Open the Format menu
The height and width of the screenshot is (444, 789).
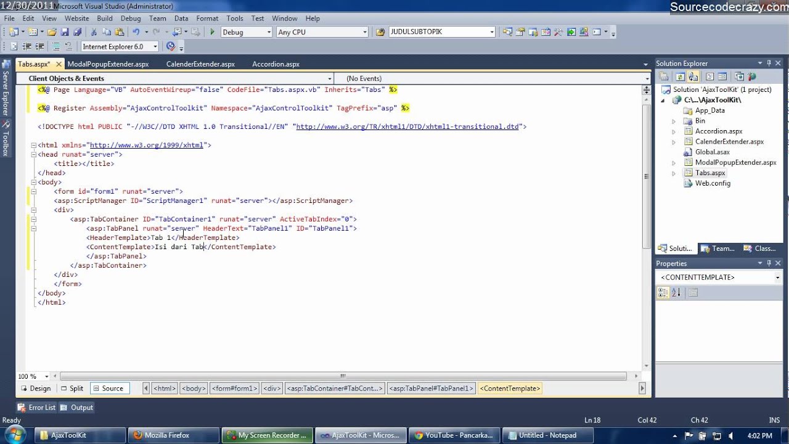click(207, 18)
